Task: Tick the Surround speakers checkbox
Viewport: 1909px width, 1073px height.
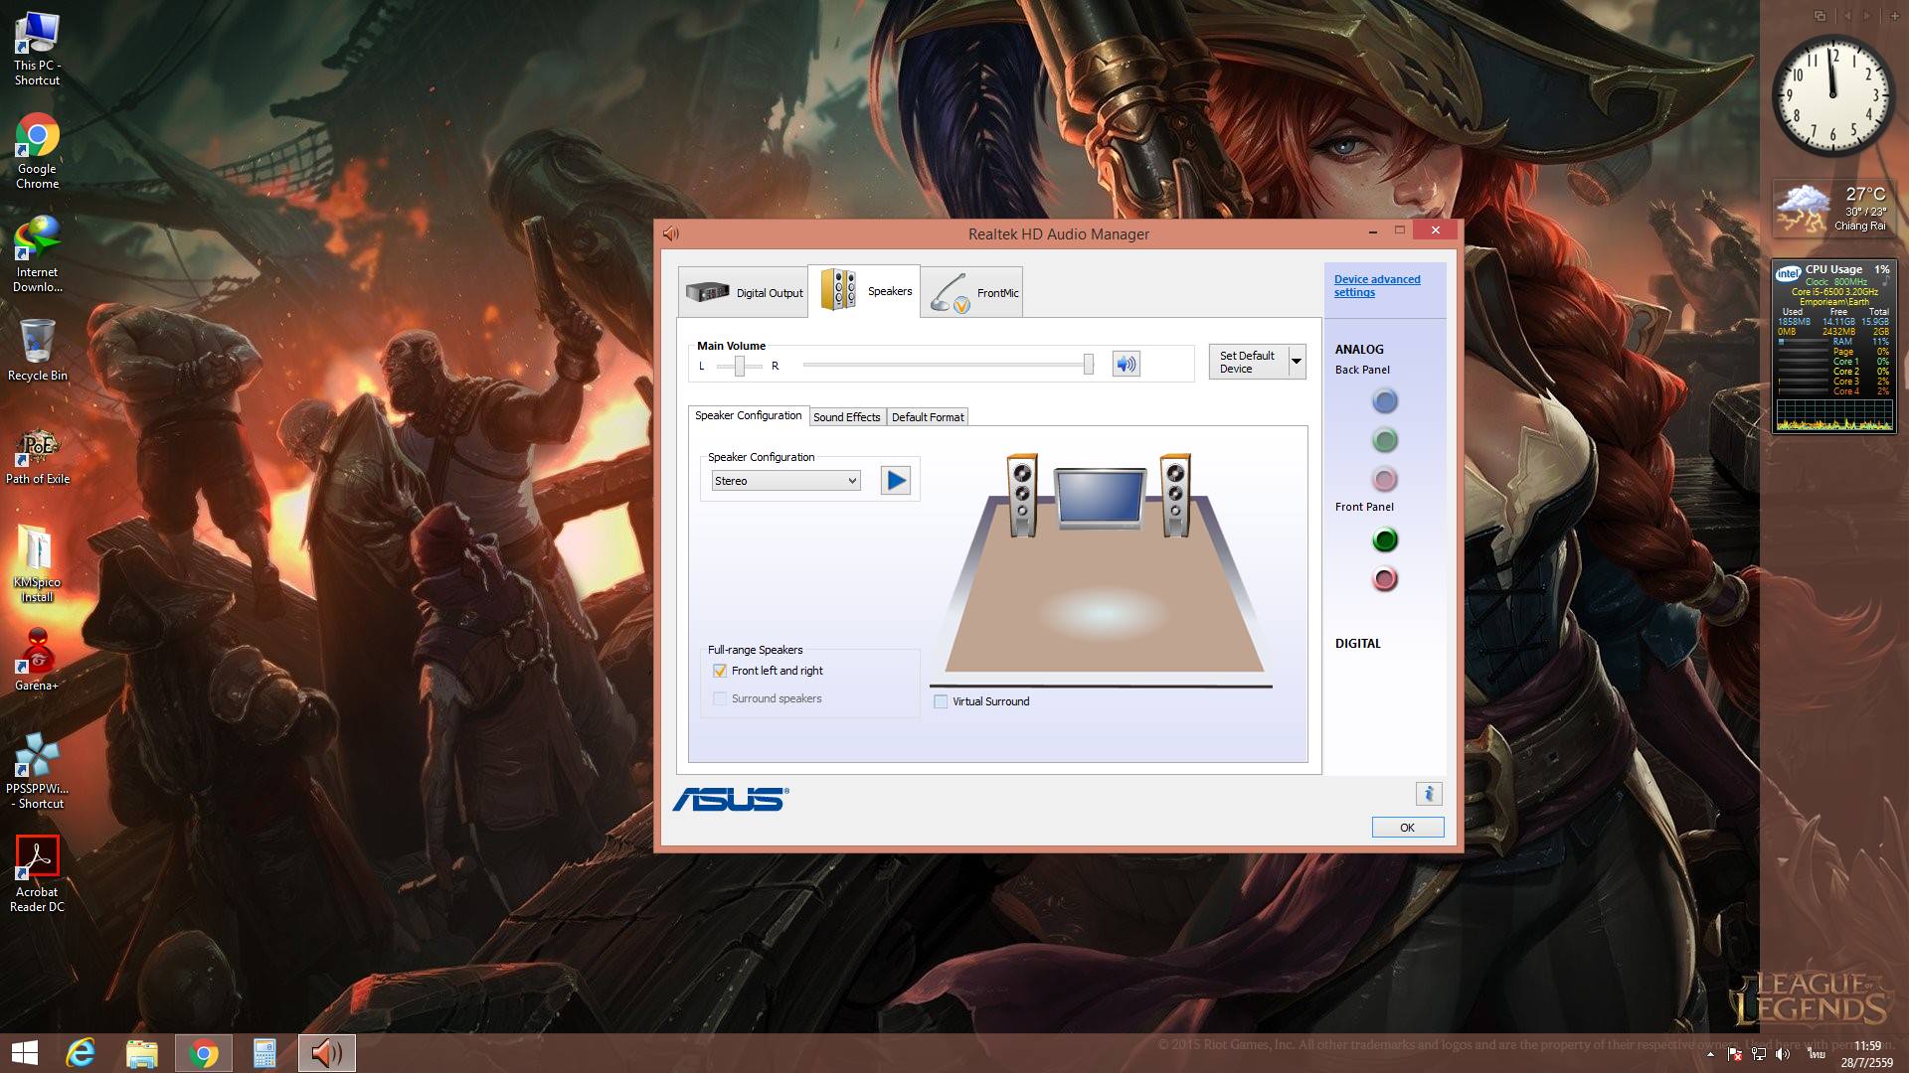Action: pyautogui.click(x=720, y=698)
